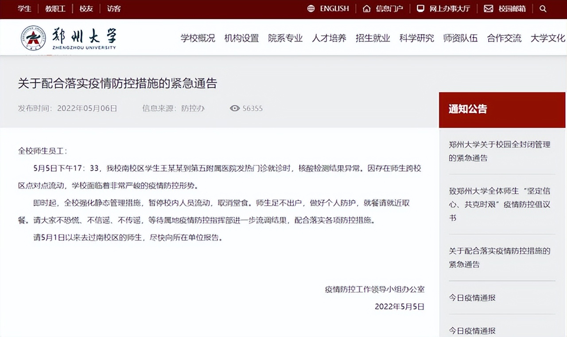Open the 招生就业 navigation menu
The width and height of the screenshot is (567, 337).
click(373, 39)
